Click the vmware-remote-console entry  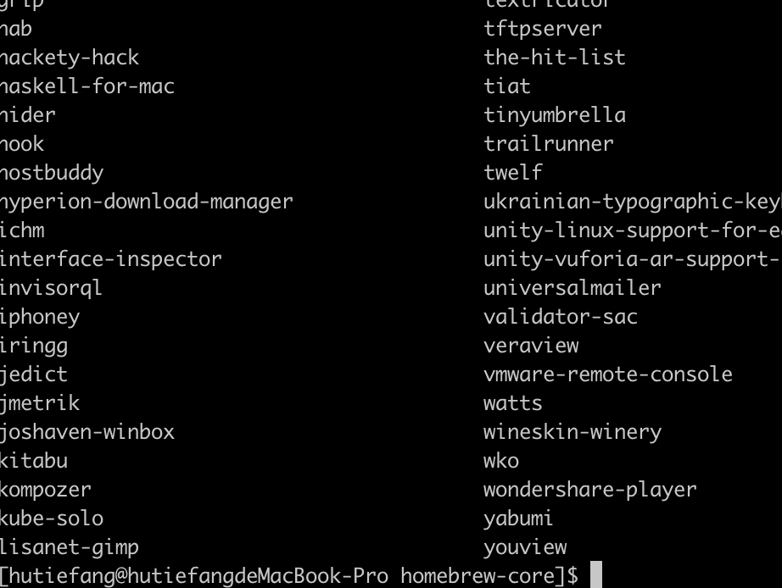608,374
